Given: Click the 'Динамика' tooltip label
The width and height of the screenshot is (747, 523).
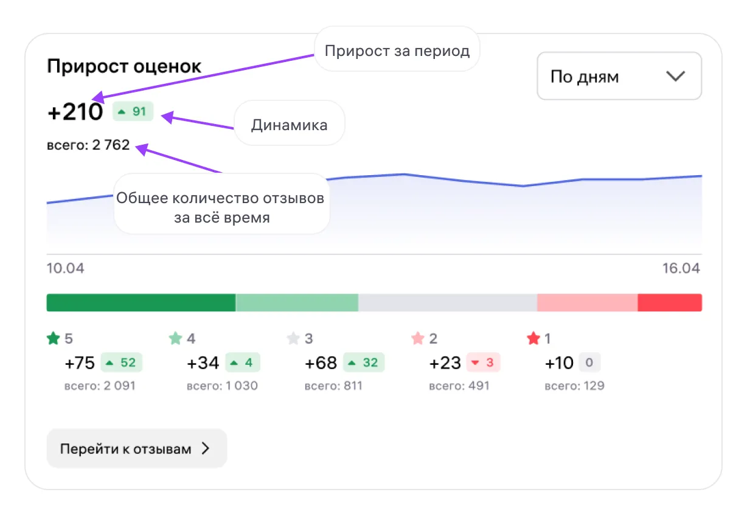Looking at the screenshot, I should (289, 125).
